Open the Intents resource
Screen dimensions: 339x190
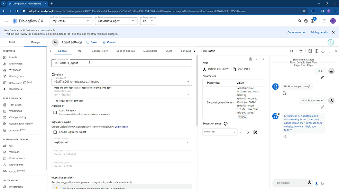tap(13, 57)
